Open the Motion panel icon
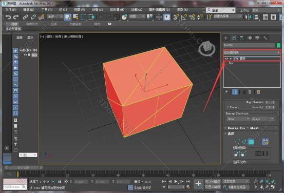Viewport: 284px width, 193px height. [x=250, y=38]
